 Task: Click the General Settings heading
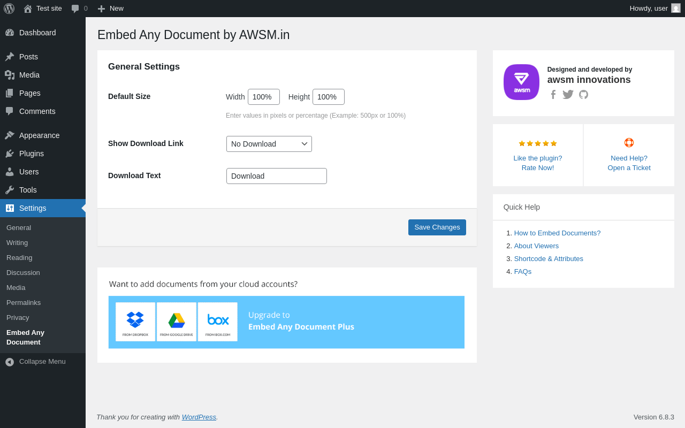click(144, 67)
